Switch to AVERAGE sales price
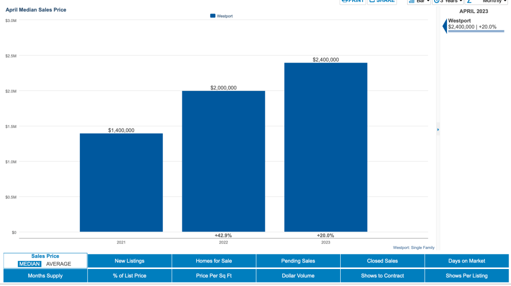 pyautogui.click(x=58, y=264)
